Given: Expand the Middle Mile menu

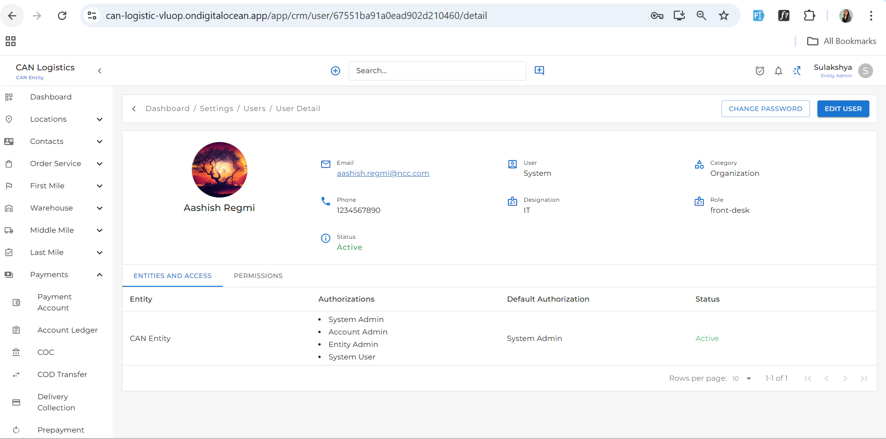Looking at the screenshot, I should pyautogui.click(x=100, y=230).
